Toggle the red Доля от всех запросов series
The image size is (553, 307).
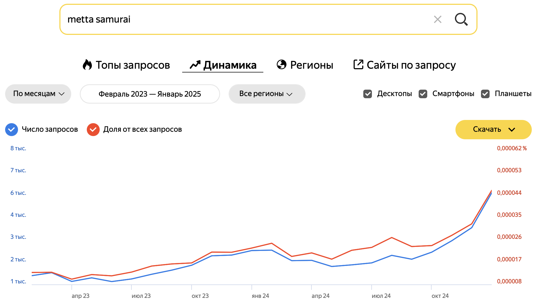[x=93, y=130]
